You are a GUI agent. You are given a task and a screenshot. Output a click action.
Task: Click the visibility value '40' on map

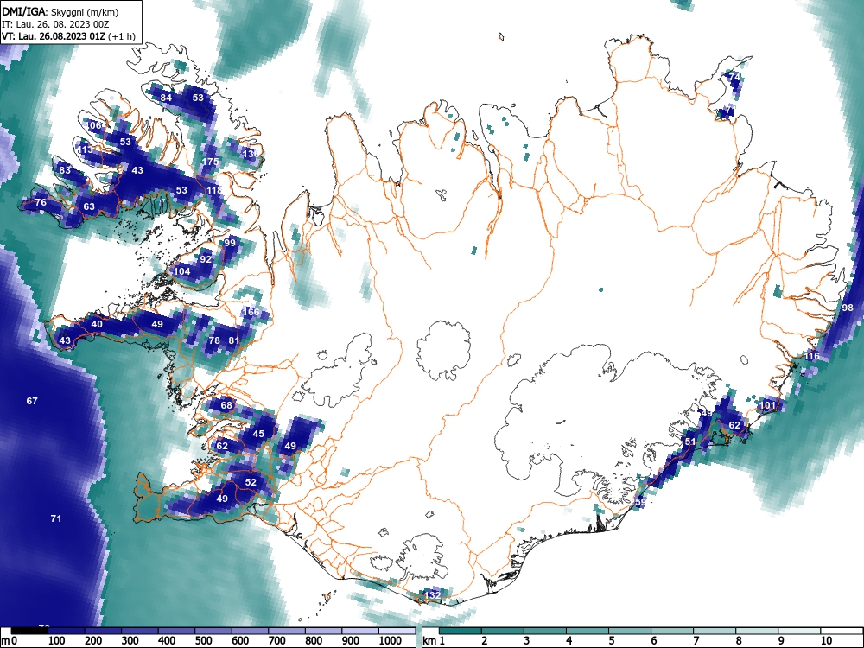pos(97,324)
